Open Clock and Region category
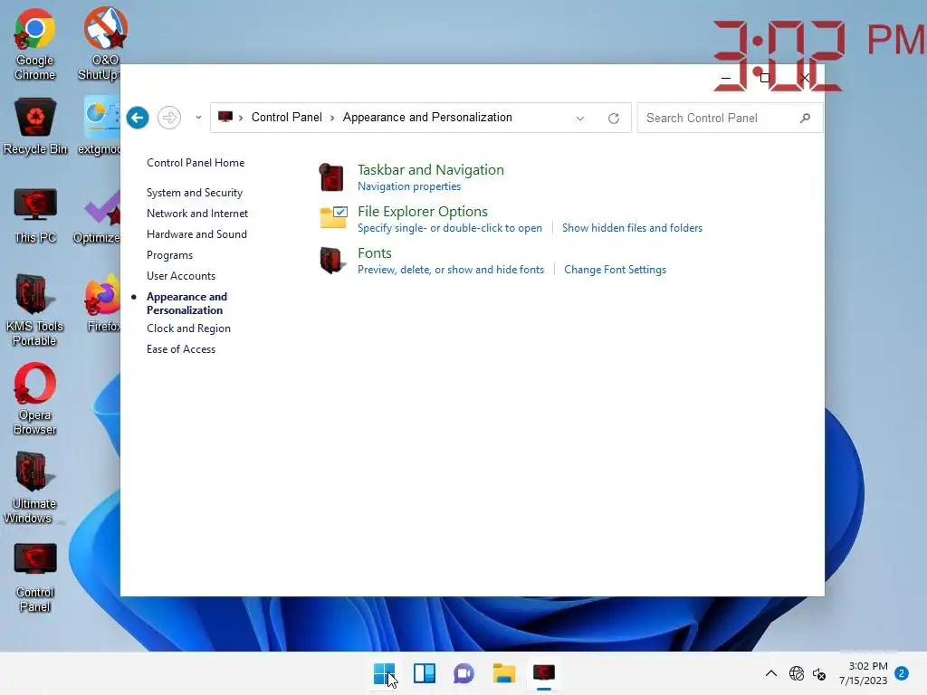This screenshot has height=695, width=927. [188, 328]
